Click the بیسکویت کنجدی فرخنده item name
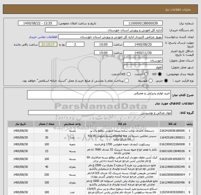Screen dimensions: 201x195 coord(122,144)
